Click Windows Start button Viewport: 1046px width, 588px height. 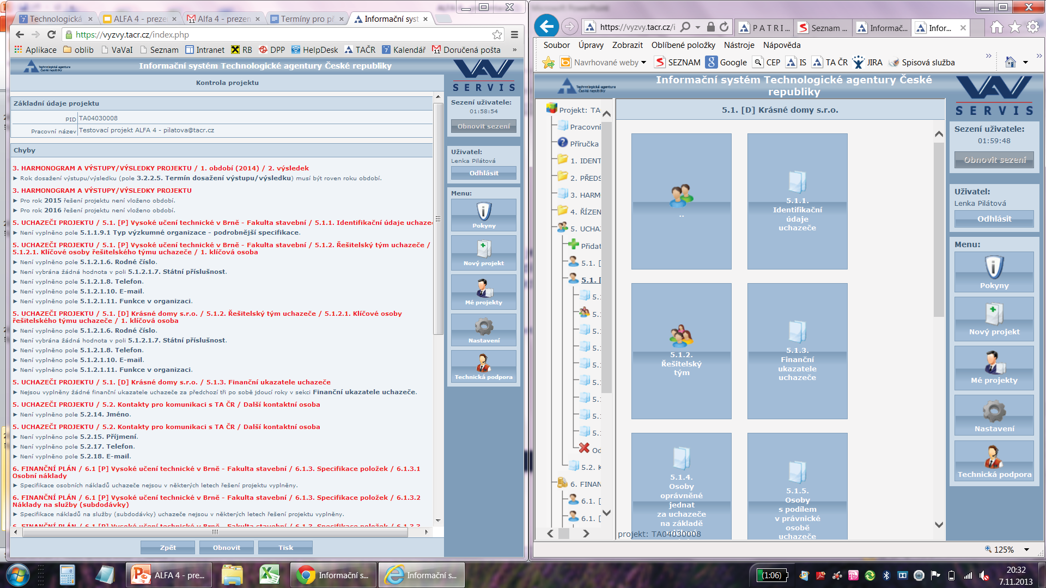coord(17,575)
